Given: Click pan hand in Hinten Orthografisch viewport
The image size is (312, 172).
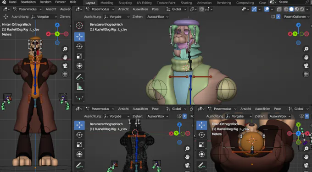Looking at the screenshot, I should [65, 57].
